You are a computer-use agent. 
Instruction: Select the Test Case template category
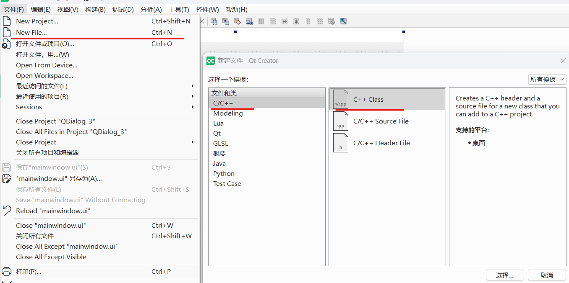tap(267, 183)
